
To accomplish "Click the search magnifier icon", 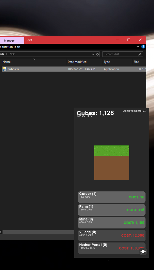I will [x=139, y=54].
